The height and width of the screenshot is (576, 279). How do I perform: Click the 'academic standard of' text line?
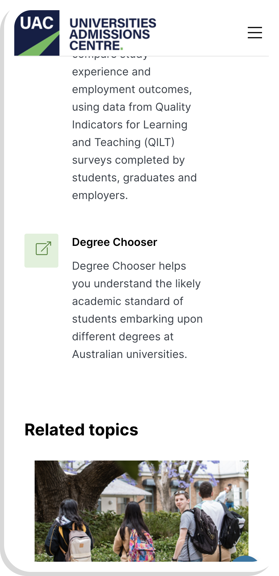tap(127, 301)
